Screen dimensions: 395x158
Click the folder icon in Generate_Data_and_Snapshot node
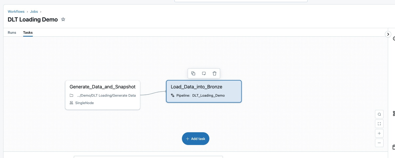click(x=71, y=95)
